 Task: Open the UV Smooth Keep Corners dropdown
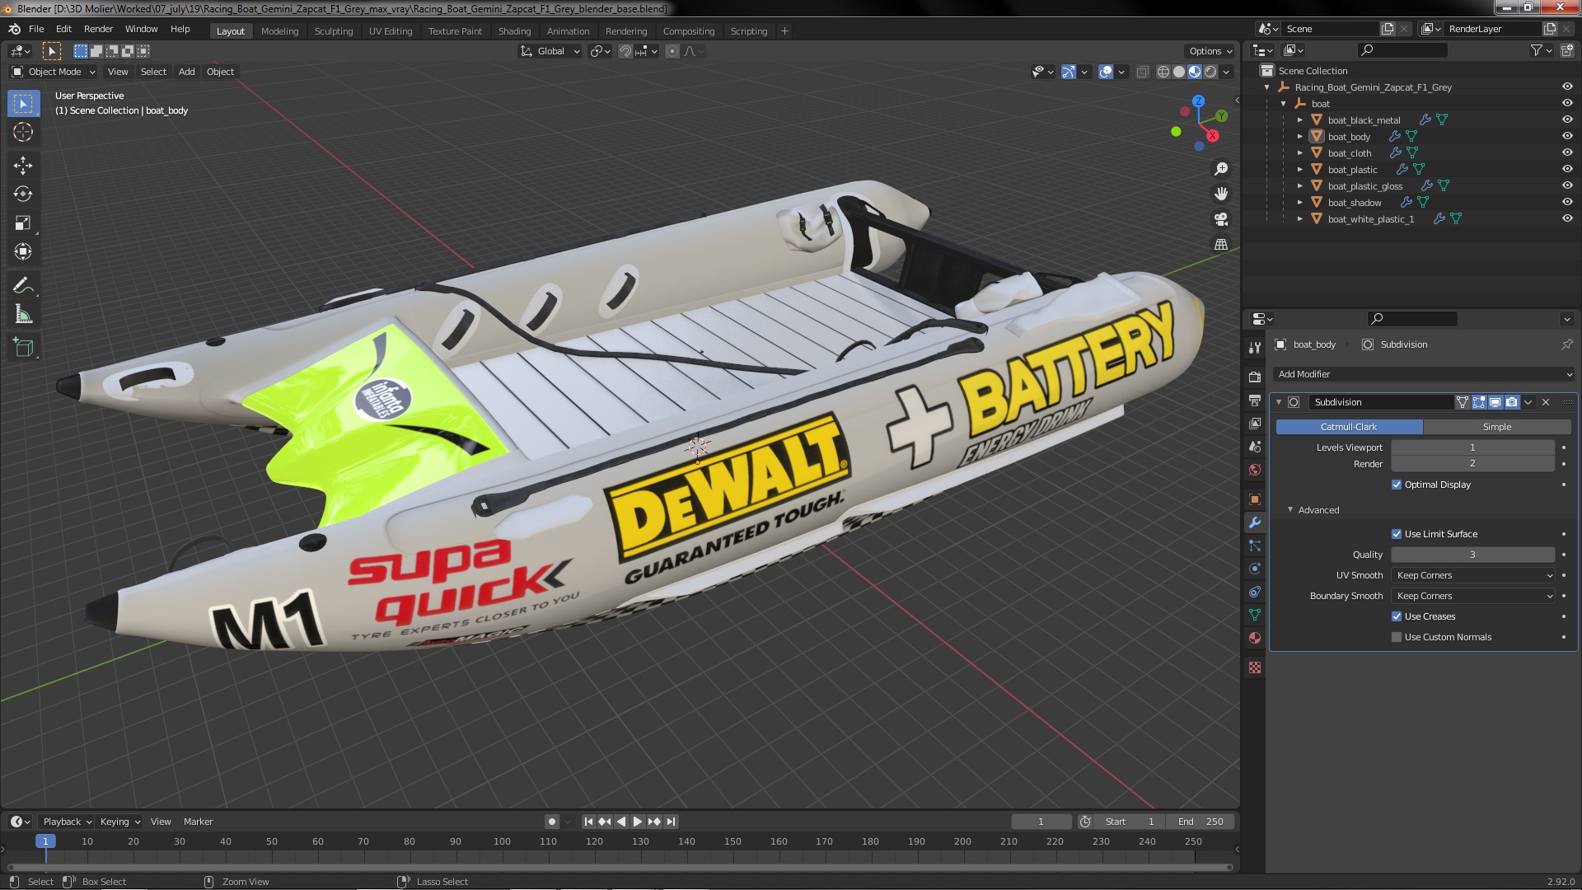click(1473, 575)
